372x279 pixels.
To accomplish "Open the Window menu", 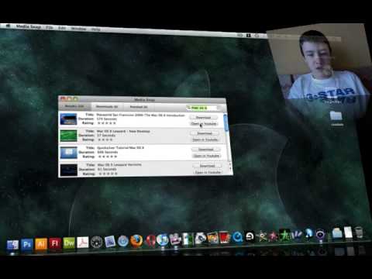I will point(78,29).
